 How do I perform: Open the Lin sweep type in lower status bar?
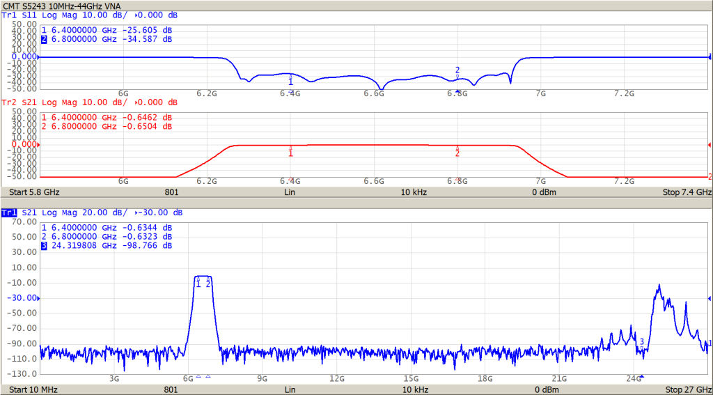pyautogui.click(x=290, y=389)
